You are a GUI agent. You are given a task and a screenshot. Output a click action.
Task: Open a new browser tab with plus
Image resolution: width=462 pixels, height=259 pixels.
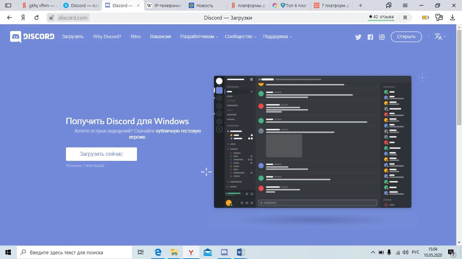click(361, 5)
